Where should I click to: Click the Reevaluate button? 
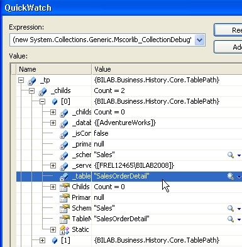[x=228, y=30]
